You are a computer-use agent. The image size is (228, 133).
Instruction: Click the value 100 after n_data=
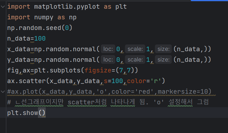pyautogui.click(x=40, y=39)
